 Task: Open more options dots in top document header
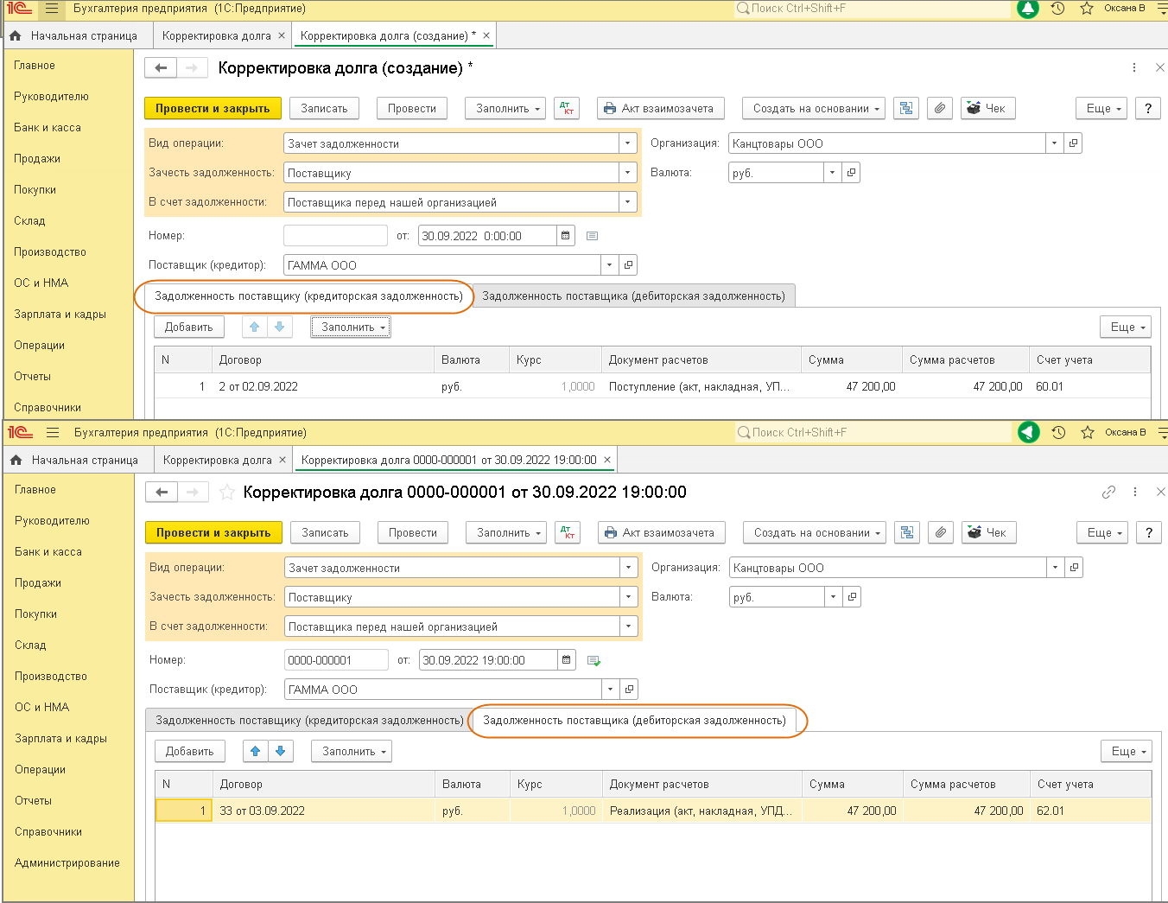[x=1133, y=68]
